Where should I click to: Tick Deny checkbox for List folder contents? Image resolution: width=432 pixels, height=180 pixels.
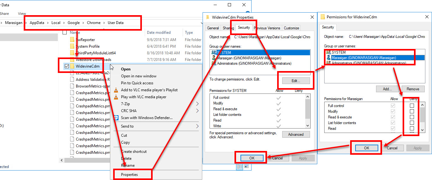(x=412, y=123)
